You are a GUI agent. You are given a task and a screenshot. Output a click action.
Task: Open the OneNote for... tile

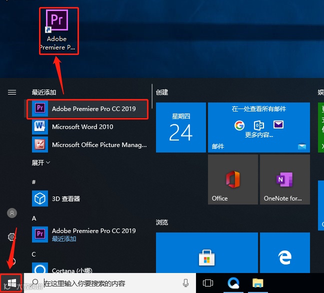coord(285,179)
